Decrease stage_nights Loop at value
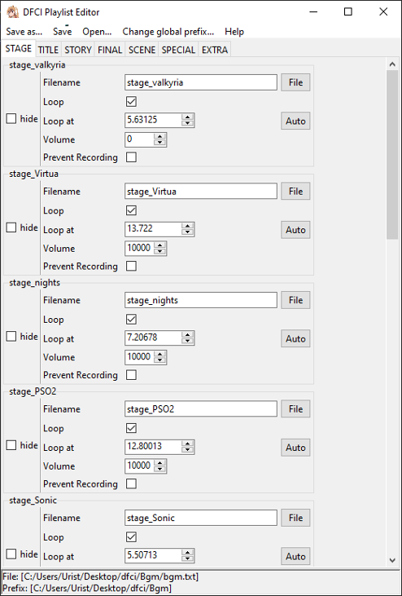 click(187, 341)
